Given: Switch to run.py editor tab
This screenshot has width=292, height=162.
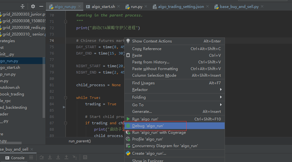Looking at the screenshot, I should [137, 7].
